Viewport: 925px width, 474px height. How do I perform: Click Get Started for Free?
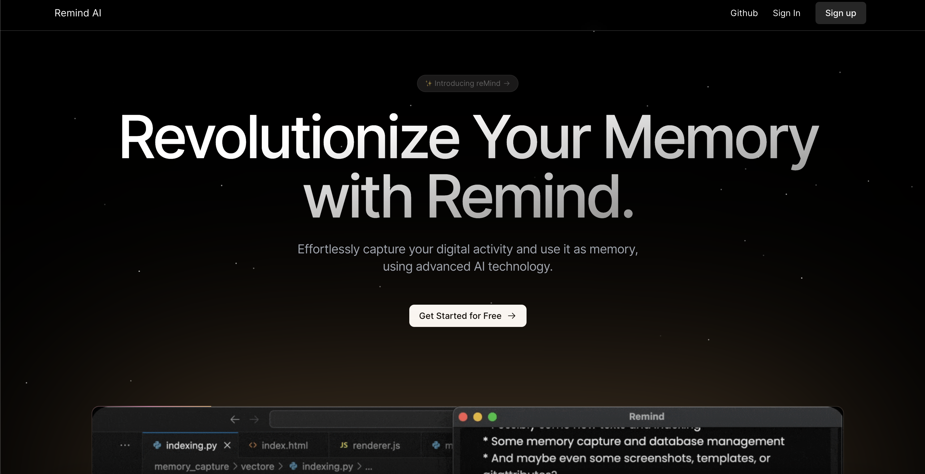(x=467, y=316)
